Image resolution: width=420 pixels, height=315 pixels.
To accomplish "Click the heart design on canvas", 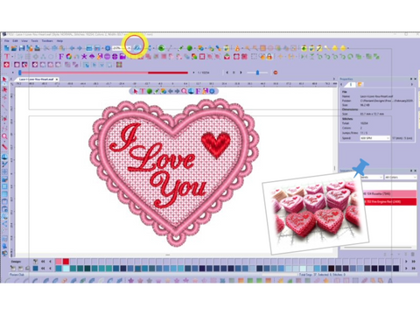I will tap(174, 172).
